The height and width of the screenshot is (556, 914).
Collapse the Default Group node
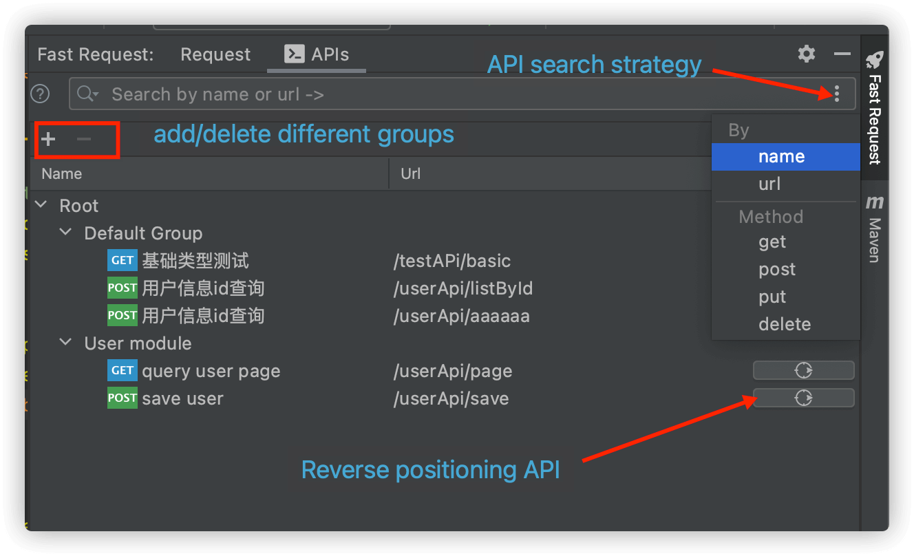click(65, 232)
